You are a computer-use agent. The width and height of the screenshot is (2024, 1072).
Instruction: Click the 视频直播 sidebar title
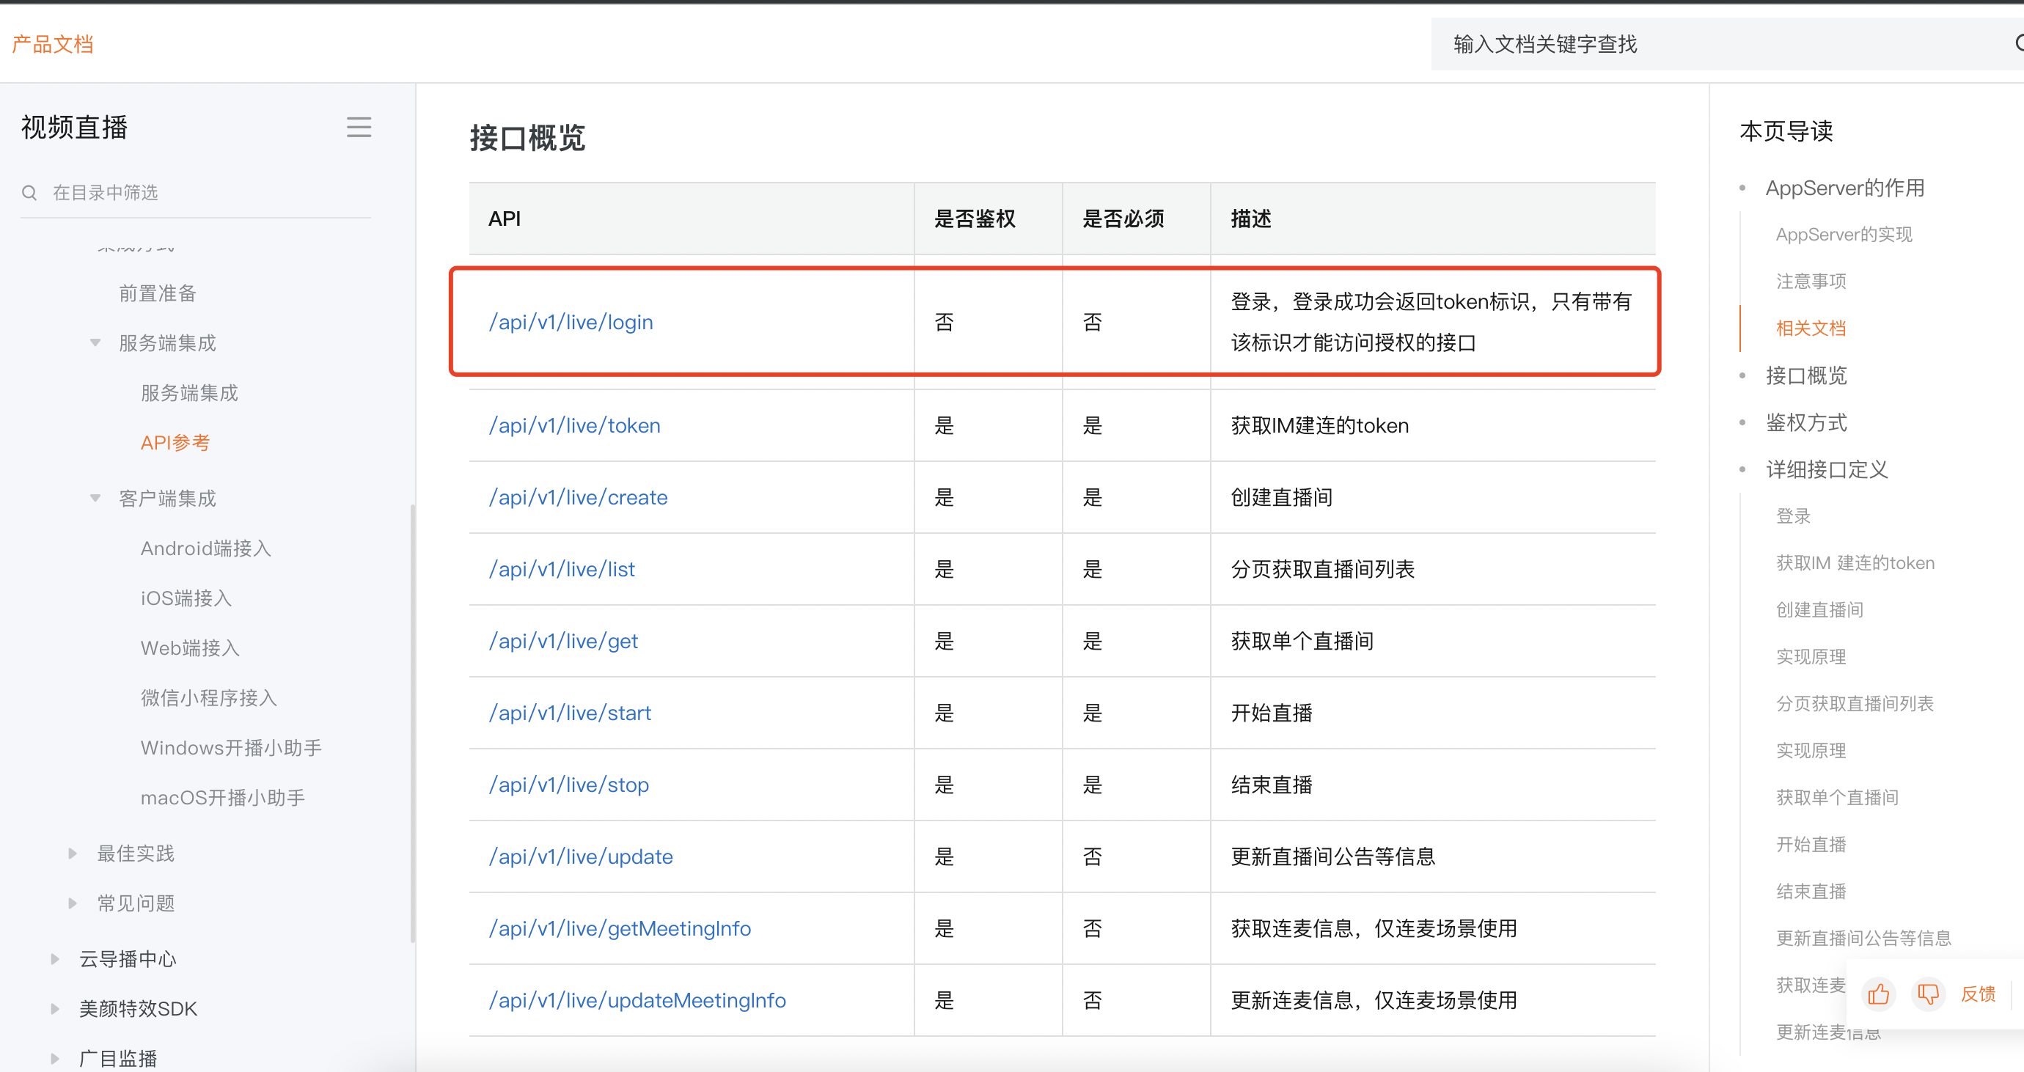(x=75, y=128)
